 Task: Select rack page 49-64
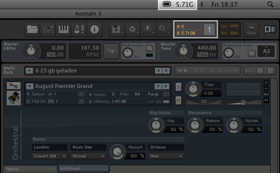click(x=232, y=71)
